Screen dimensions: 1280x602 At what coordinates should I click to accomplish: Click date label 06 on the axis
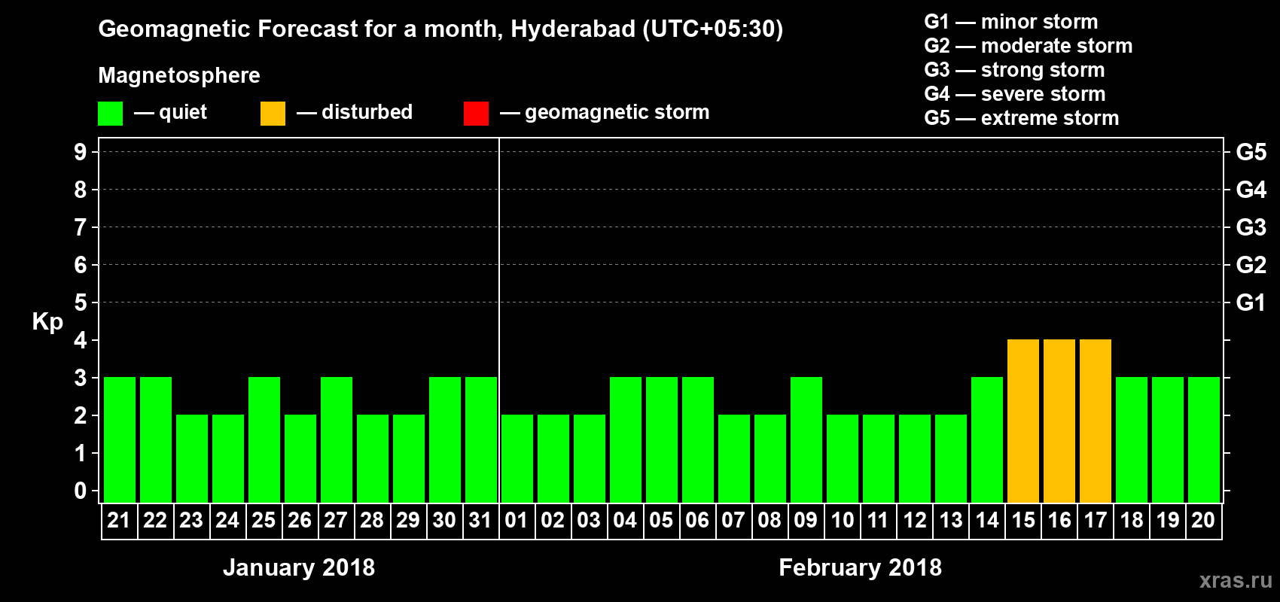pos(697,520)
